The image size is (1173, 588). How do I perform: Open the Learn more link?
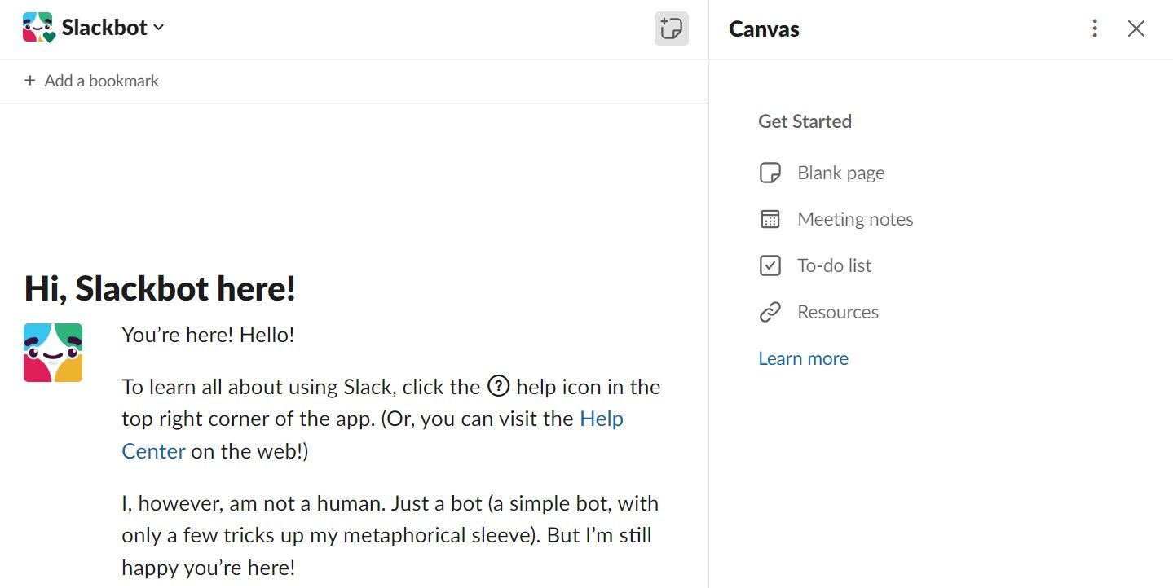click(803, 358)
